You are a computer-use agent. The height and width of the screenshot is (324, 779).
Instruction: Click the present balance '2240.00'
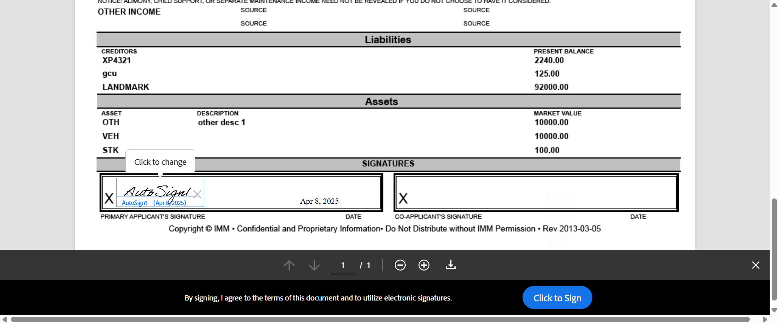tap(549, 60)
